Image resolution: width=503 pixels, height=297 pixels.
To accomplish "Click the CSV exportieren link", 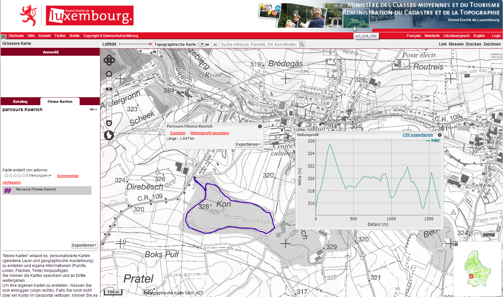I will 418,135.
